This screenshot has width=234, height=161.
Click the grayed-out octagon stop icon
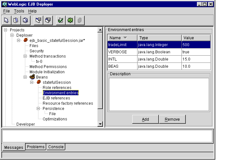pyautogui.click(x=79, y=20)
